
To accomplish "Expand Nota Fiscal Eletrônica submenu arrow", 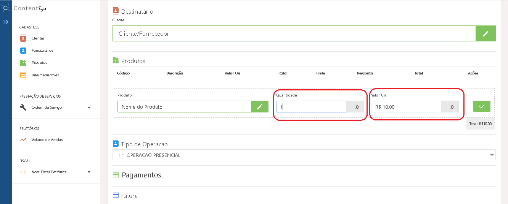I will (x=89, y=172).
